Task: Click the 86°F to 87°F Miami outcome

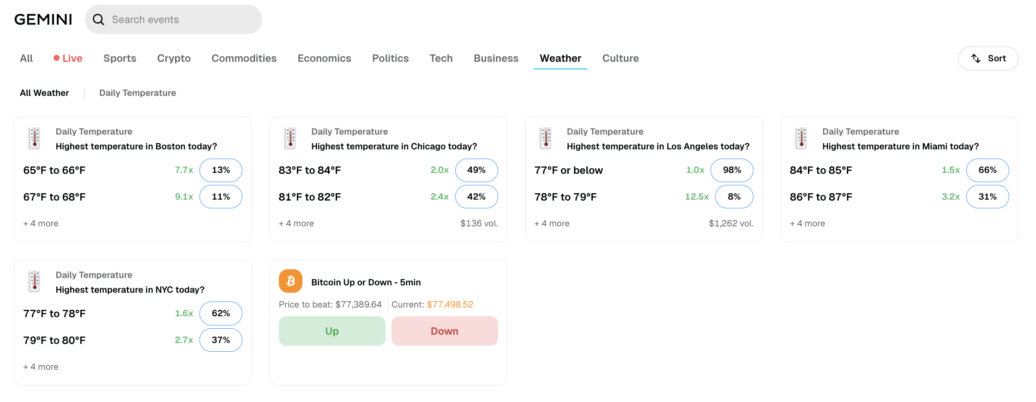Action: (x=821, y=197)
